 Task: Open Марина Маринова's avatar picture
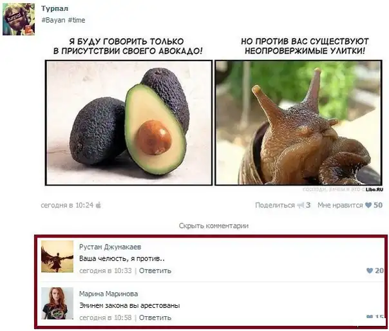tap(57, 303)
